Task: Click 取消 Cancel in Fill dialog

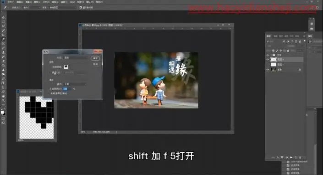Action: [95, 64]
